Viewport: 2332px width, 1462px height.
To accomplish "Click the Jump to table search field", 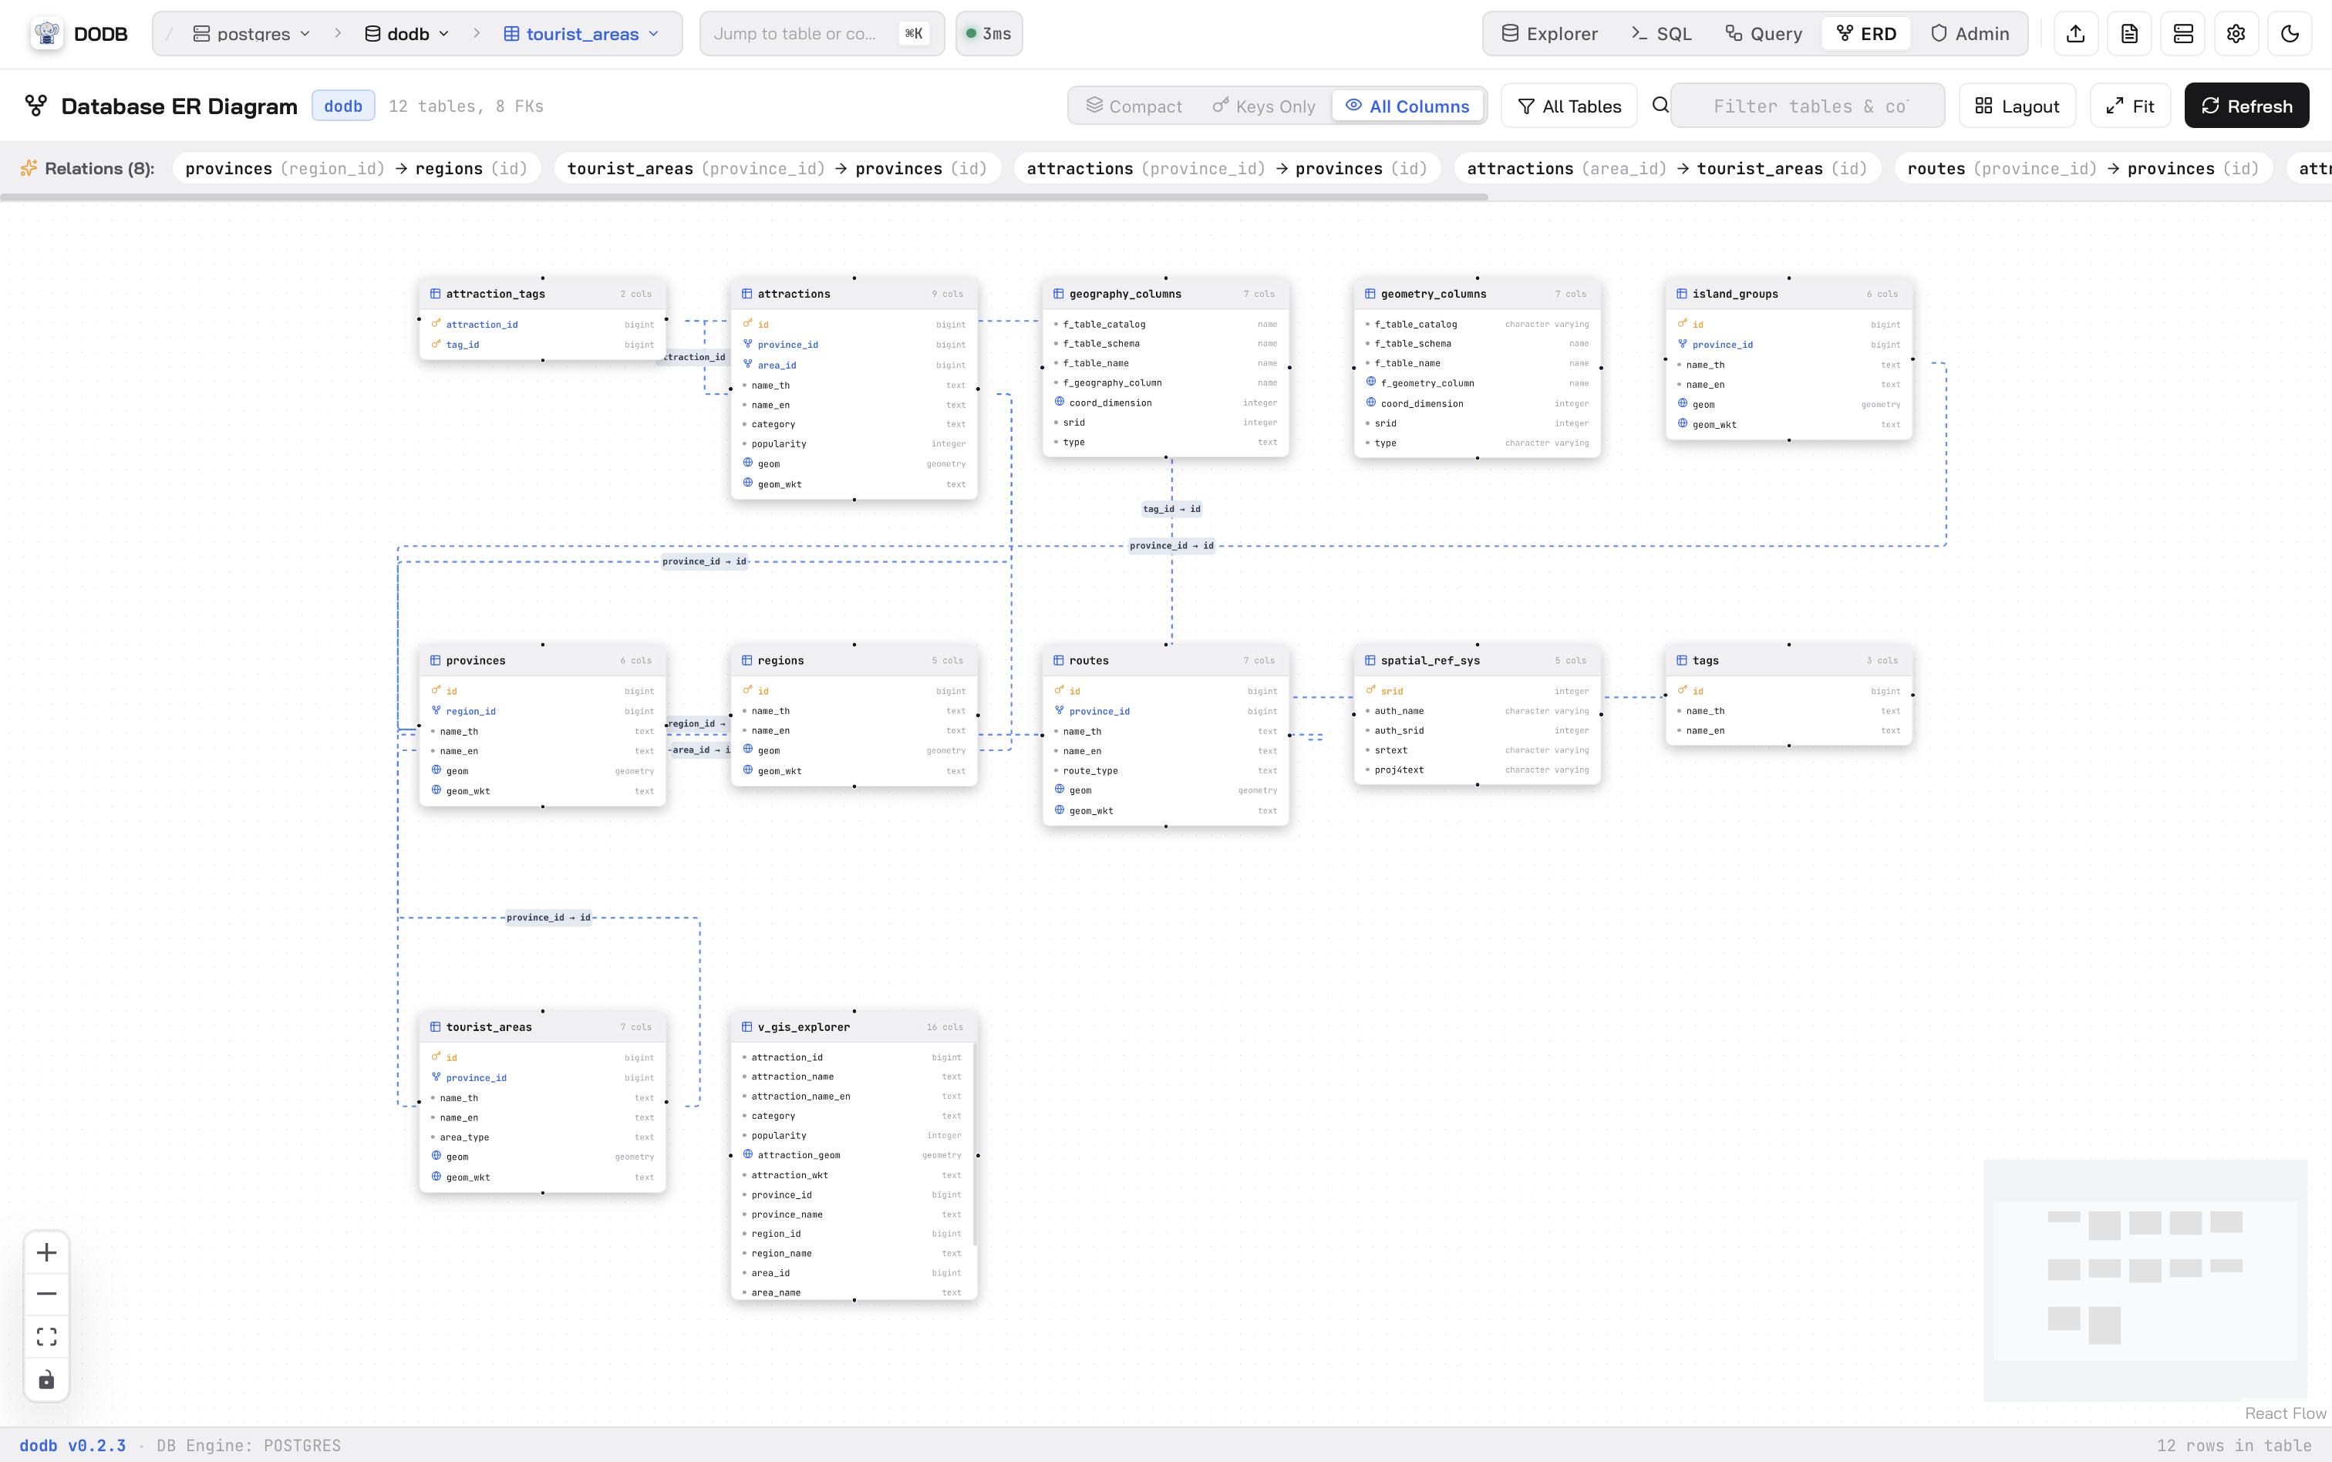I will pyautogui.click(x=822, y=34).
